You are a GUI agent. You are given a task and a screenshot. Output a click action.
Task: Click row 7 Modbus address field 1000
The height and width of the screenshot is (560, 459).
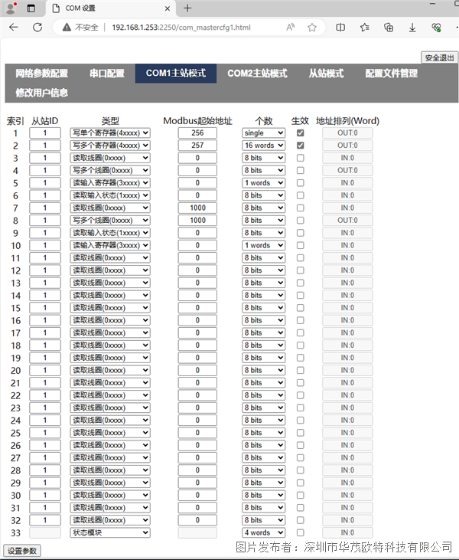point(197,208)
